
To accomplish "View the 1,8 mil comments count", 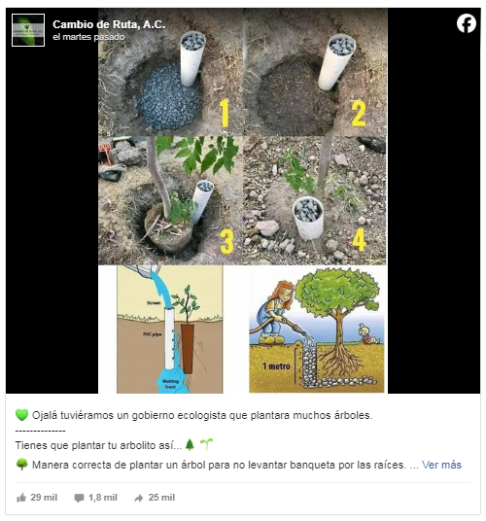I will [103, 498].
